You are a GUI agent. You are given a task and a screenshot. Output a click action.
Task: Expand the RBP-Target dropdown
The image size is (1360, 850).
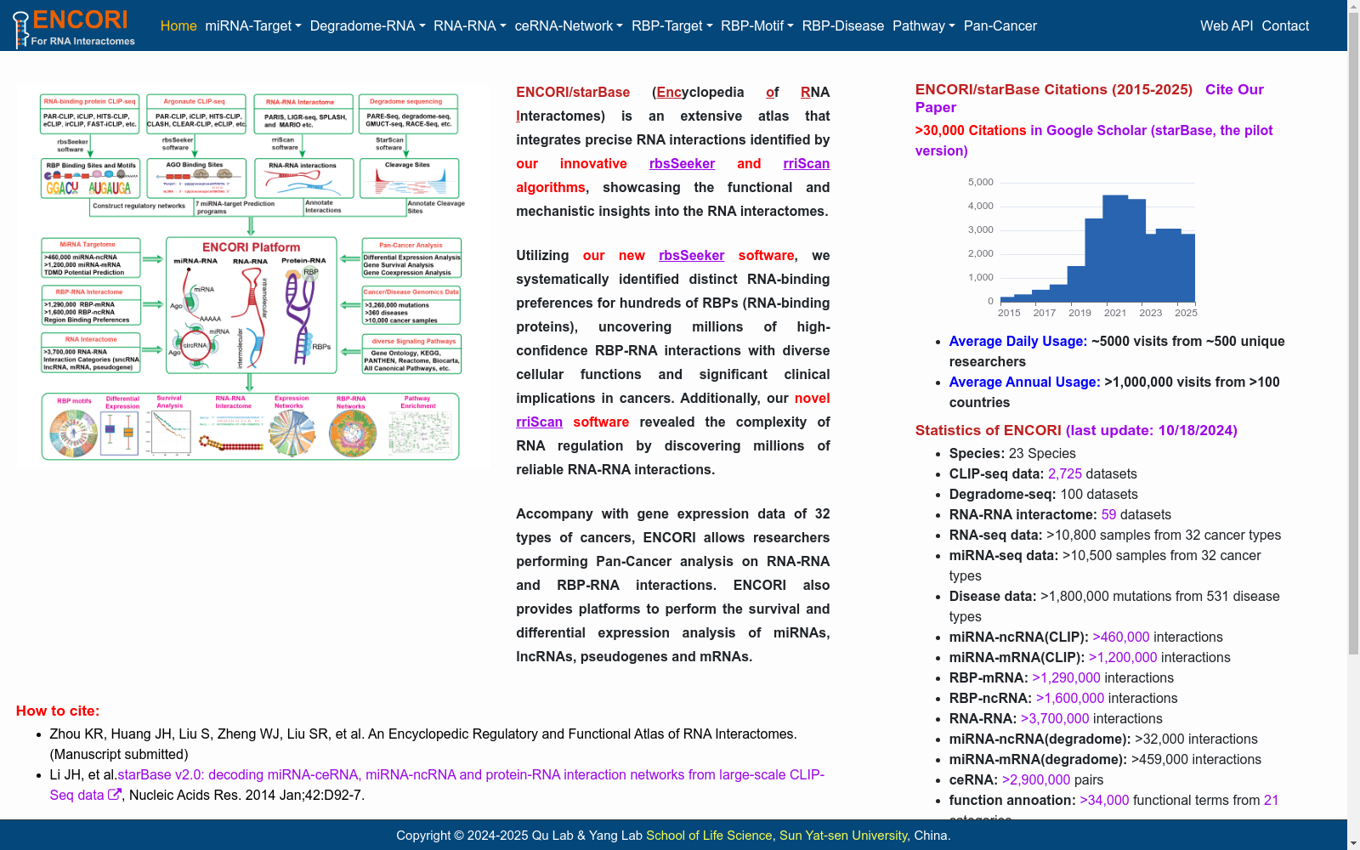[x=671, y=25]
